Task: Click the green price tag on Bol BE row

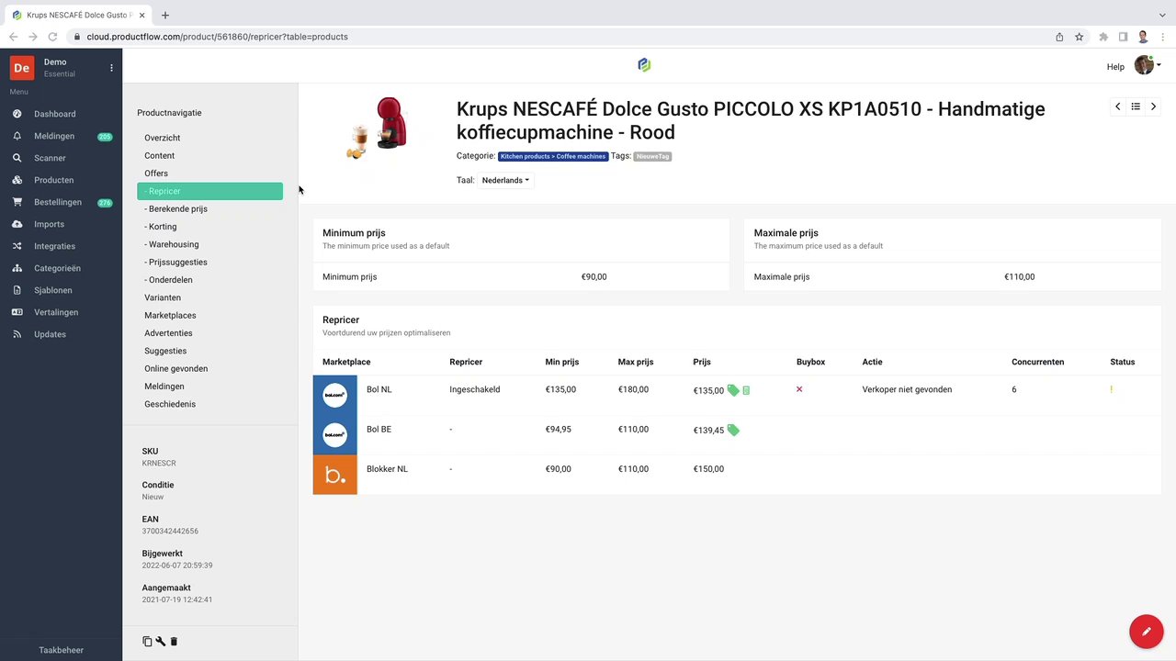Action: click(x=733, y=430)
